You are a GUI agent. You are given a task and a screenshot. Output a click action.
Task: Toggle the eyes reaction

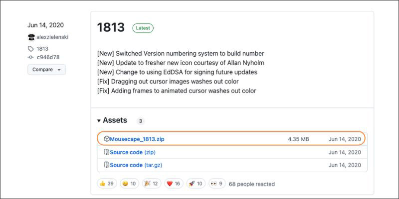coord(217,184)
